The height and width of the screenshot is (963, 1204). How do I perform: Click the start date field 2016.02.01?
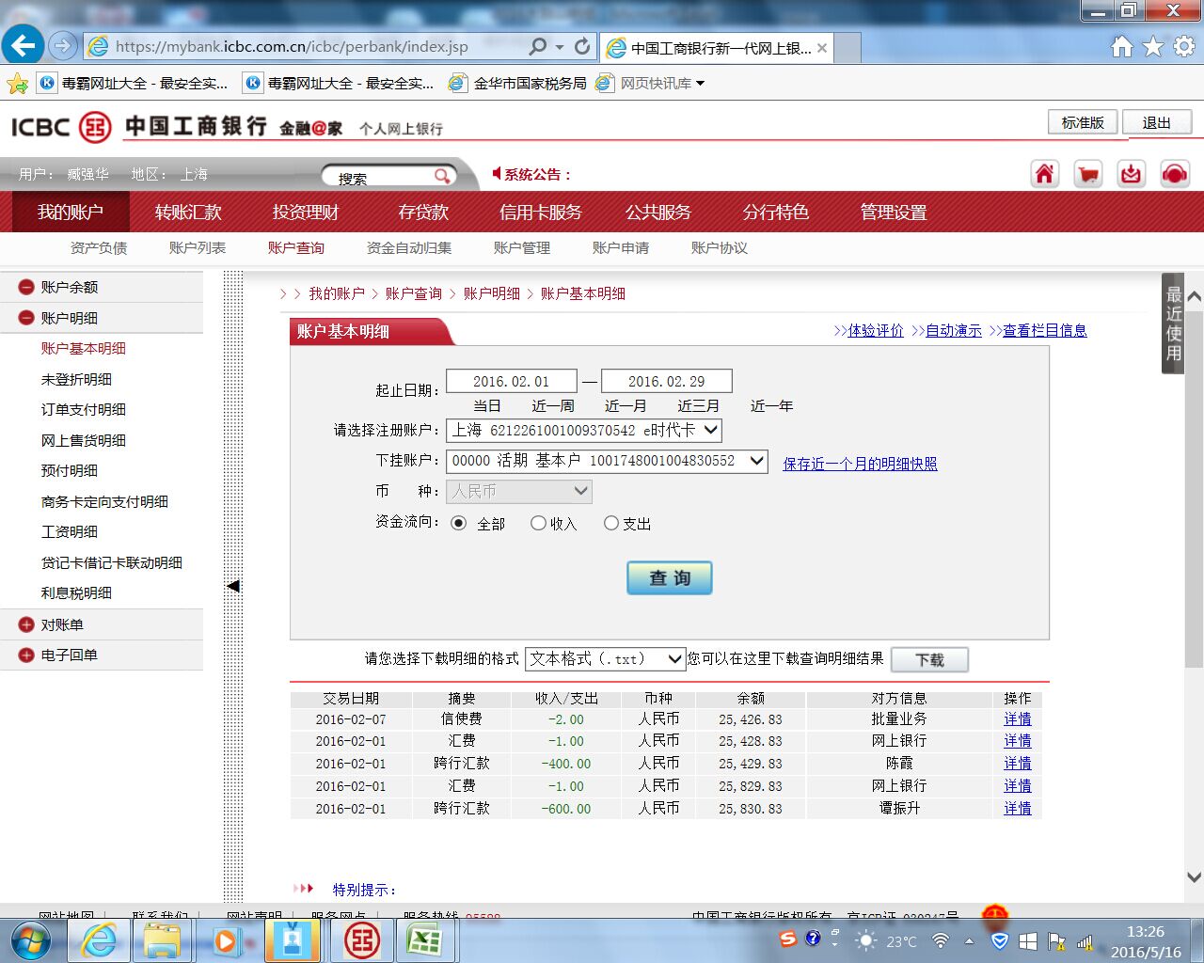[511, 381]
